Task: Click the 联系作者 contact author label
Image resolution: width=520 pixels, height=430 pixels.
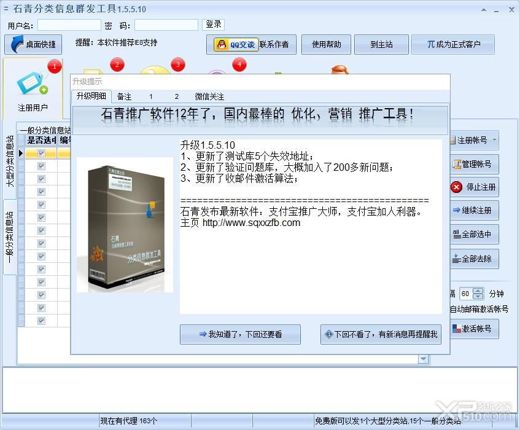Action: click(x=274, y=44)
